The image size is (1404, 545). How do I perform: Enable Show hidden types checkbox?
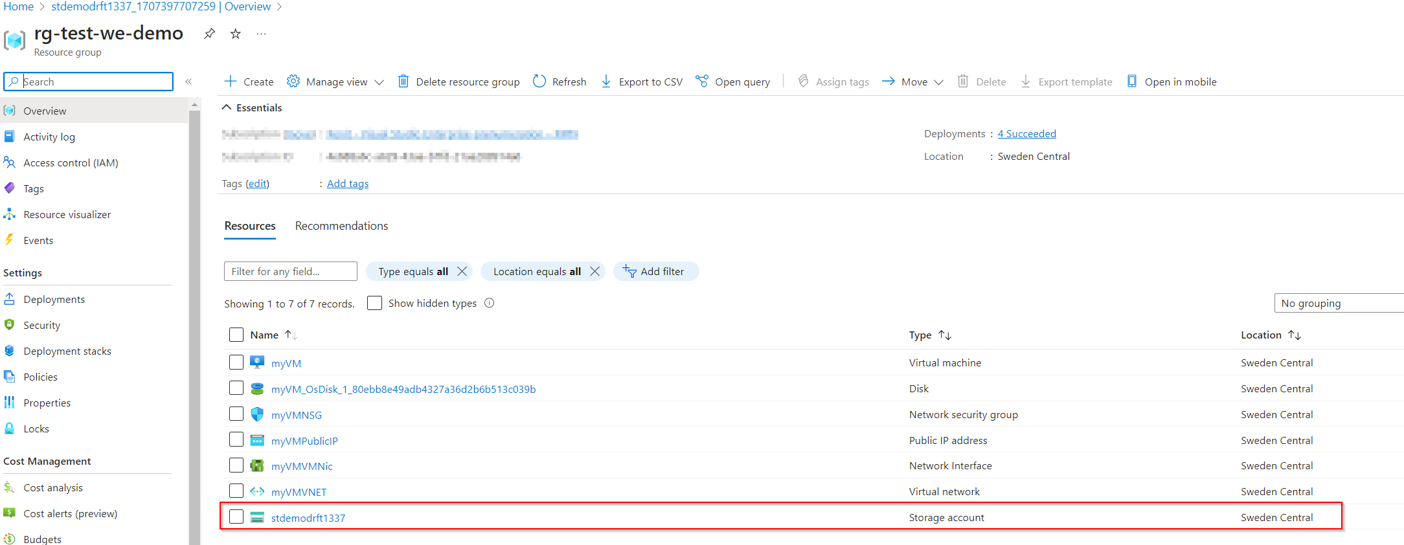point(374,303)
